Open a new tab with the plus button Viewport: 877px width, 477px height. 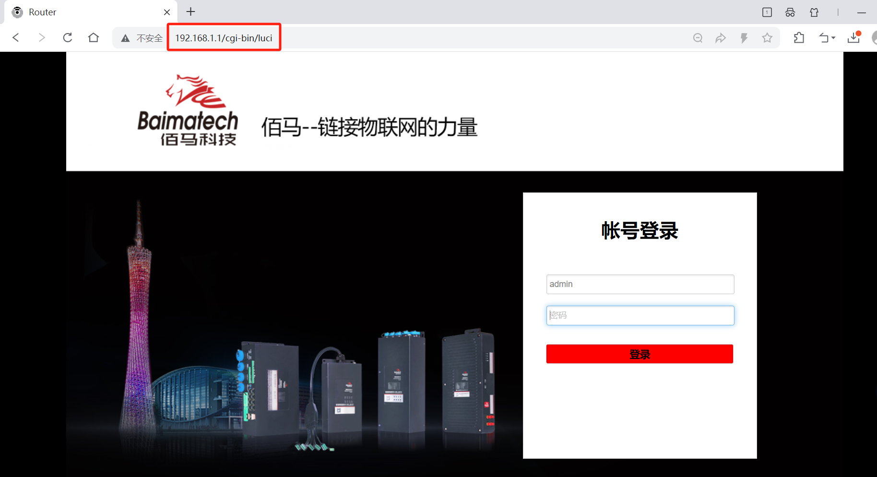click(x=191, y=12)
